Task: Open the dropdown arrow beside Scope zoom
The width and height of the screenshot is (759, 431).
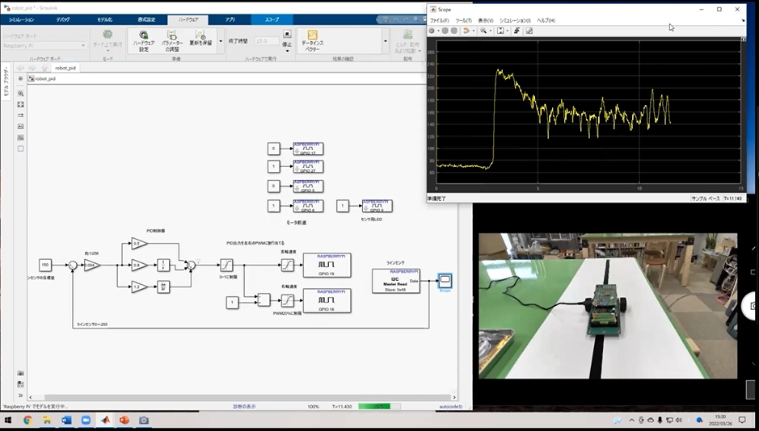Action: coord(490,31)
